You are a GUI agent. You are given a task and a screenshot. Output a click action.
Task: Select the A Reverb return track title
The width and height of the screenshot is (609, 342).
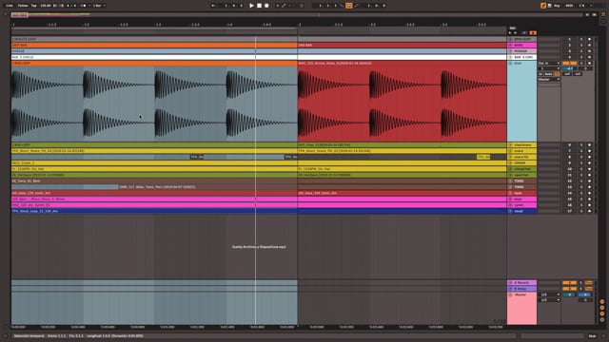point(522,283)
